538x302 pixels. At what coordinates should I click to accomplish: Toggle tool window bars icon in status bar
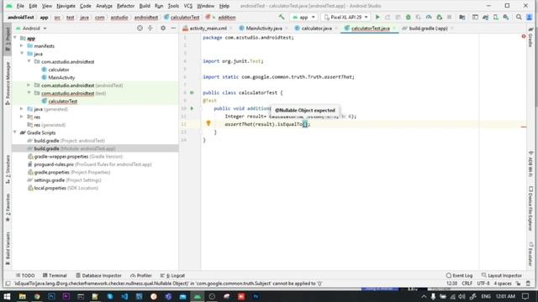pyautogui.click(x=8, y=284)
